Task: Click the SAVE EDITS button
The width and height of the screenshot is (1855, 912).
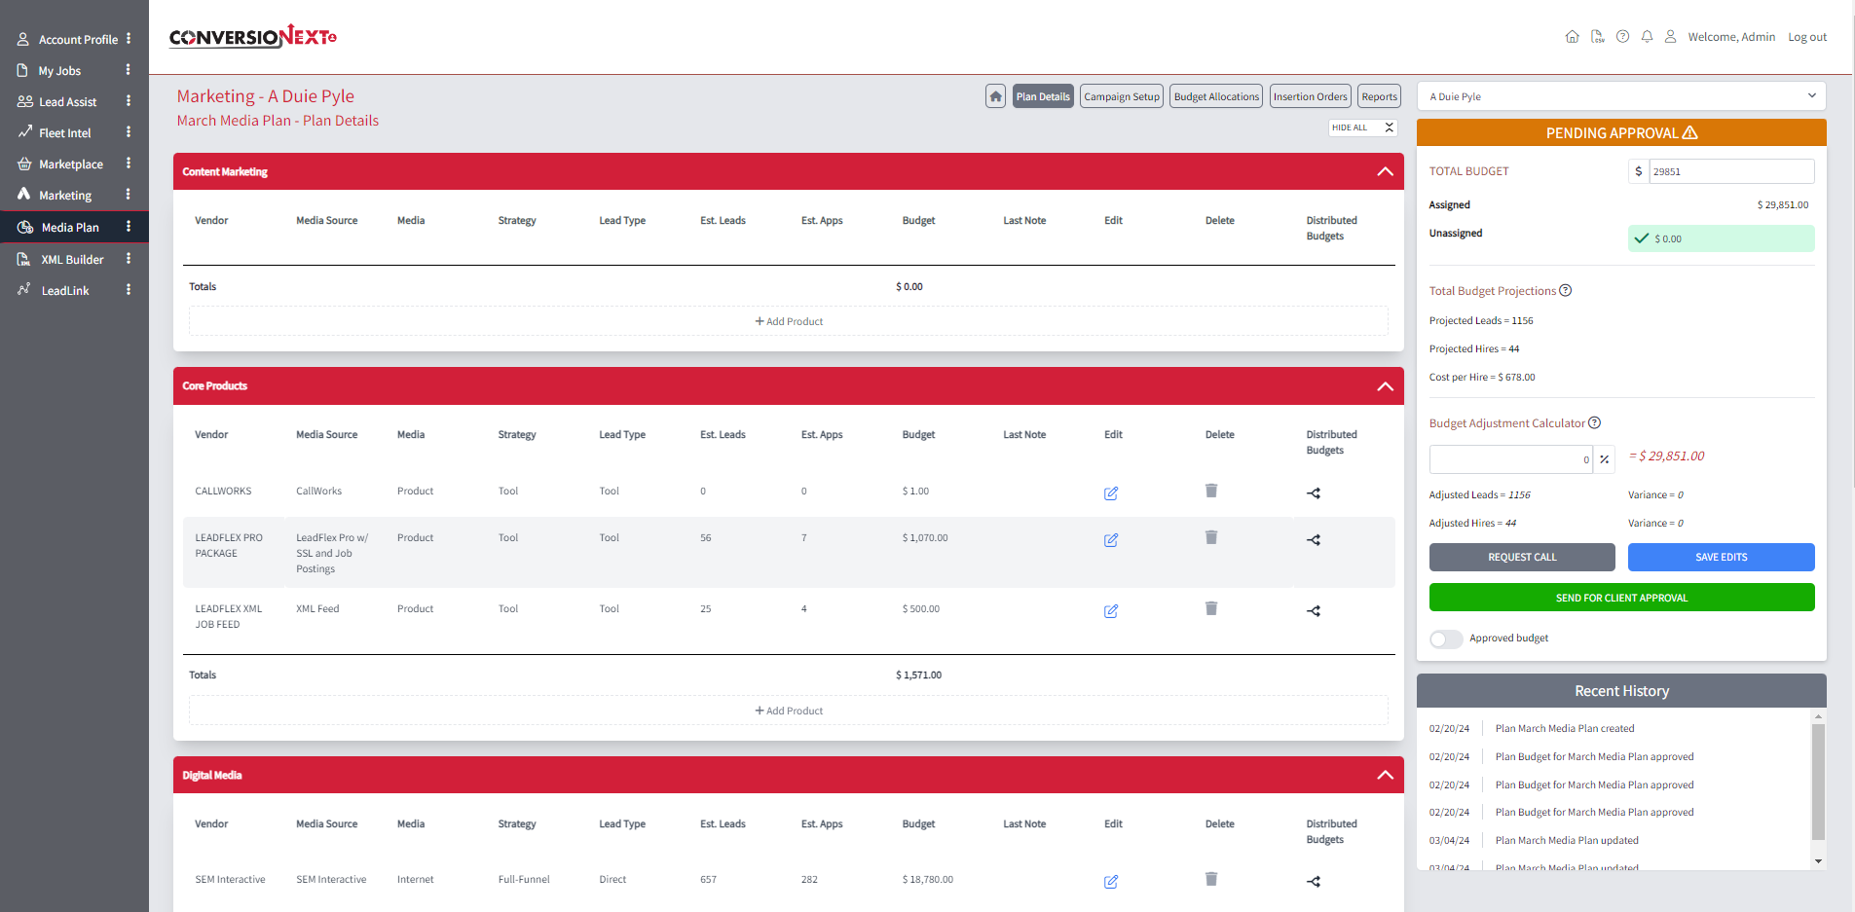Action: pos(1721,558)
